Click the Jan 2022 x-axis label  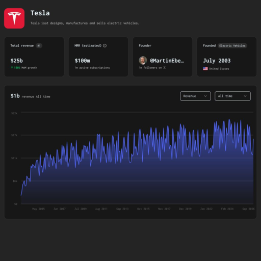click(206, 209)
